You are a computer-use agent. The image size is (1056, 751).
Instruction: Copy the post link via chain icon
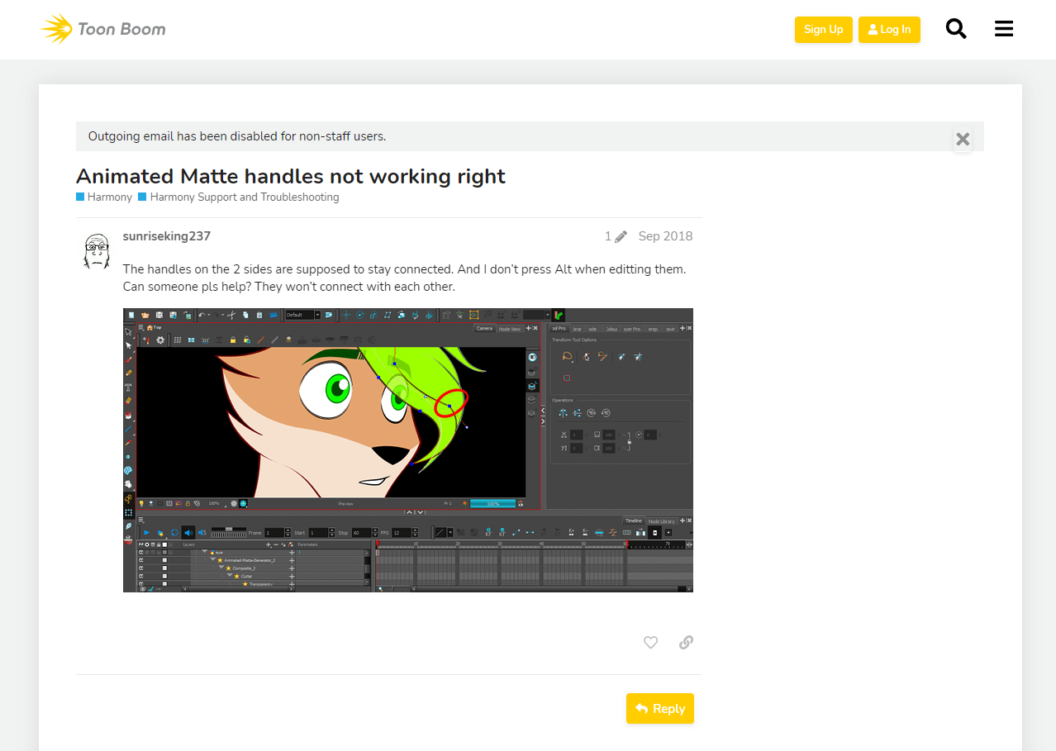(686, 642)
